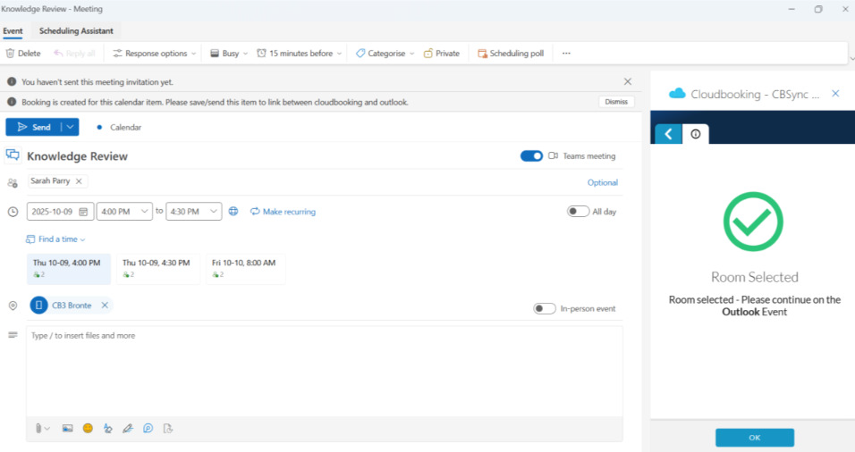855x452 pixels.
Task: Turn off the Teams meeting toggle
Action: coord(531,156)
